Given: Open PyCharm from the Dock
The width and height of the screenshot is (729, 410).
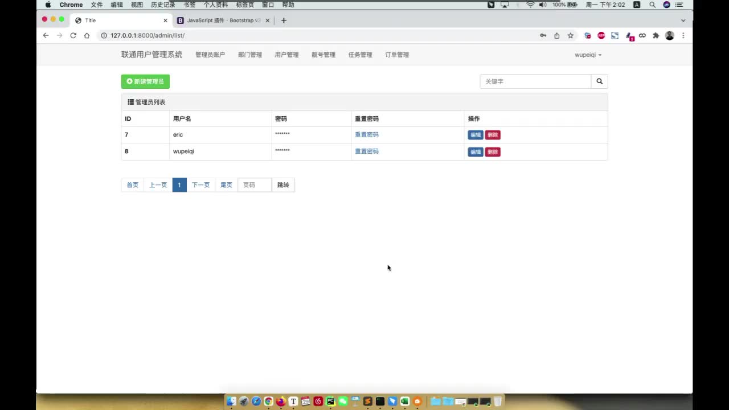Looking at the screenshot, I should [330, 401].
